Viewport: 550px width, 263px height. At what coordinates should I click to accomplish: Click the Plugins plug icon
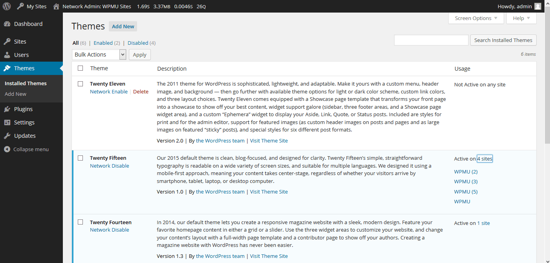pyautogui.click(x=7, y=109)
